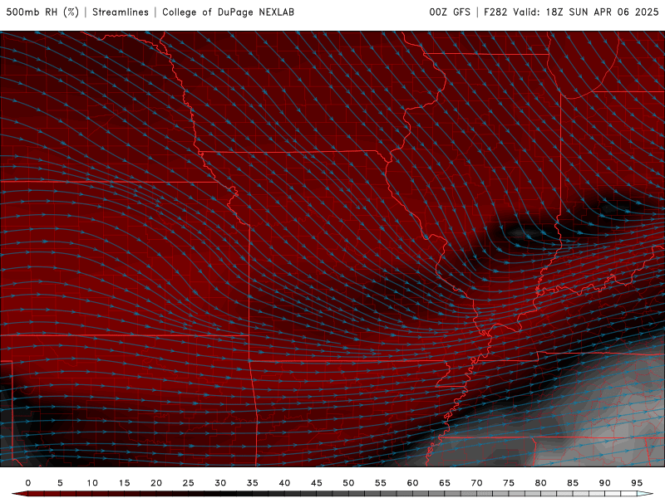The height and width of the screenshot is (498, 665).
Task: Click the 50 label on legend
Action: (348, 483)
